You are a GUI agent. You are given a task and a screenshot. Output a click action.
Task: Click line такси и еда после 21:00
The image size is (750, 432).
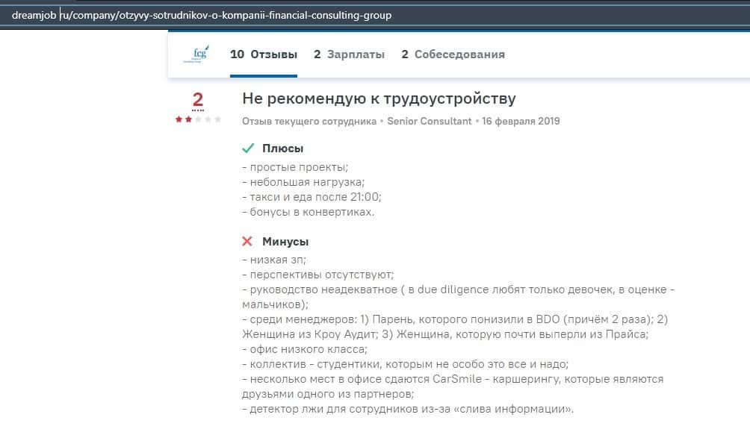point(312,197)
